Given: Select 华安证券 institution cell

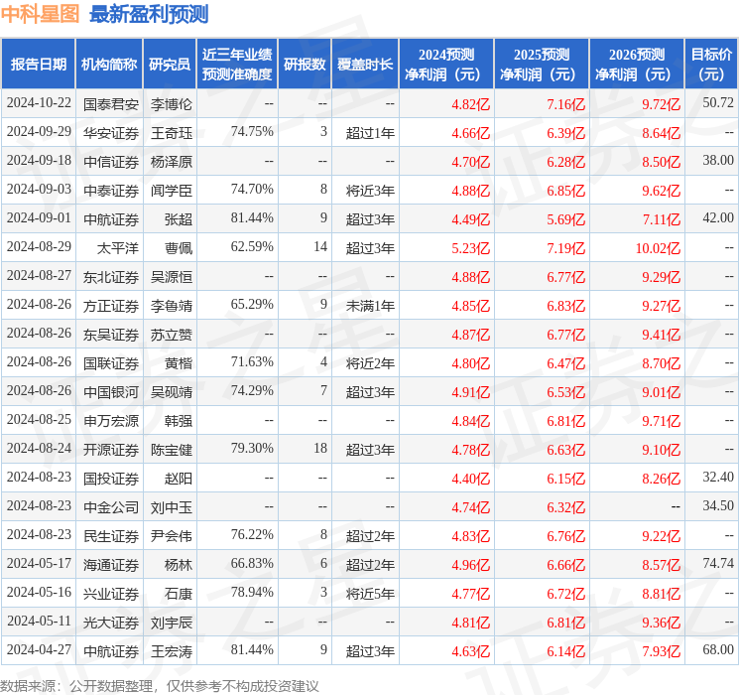Looking at the screenshot, I should click(111, 133).
